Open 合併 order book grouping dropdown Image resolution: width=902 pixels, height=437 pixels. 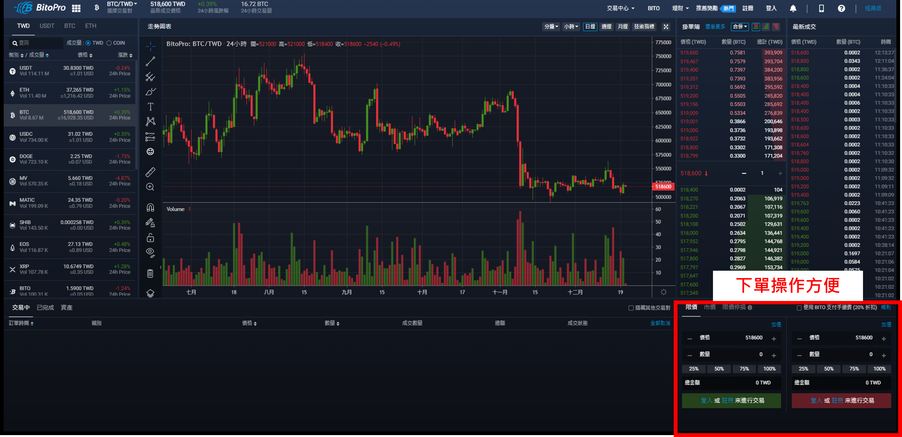pyautogui.click(x=740, y=27)
